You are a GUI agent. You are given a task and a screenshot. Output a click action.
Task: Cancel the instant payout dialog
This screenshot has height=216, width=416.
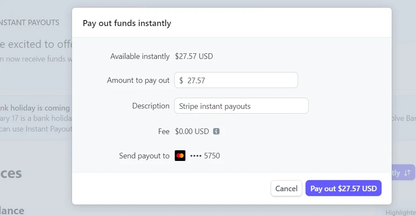[286, 188]
